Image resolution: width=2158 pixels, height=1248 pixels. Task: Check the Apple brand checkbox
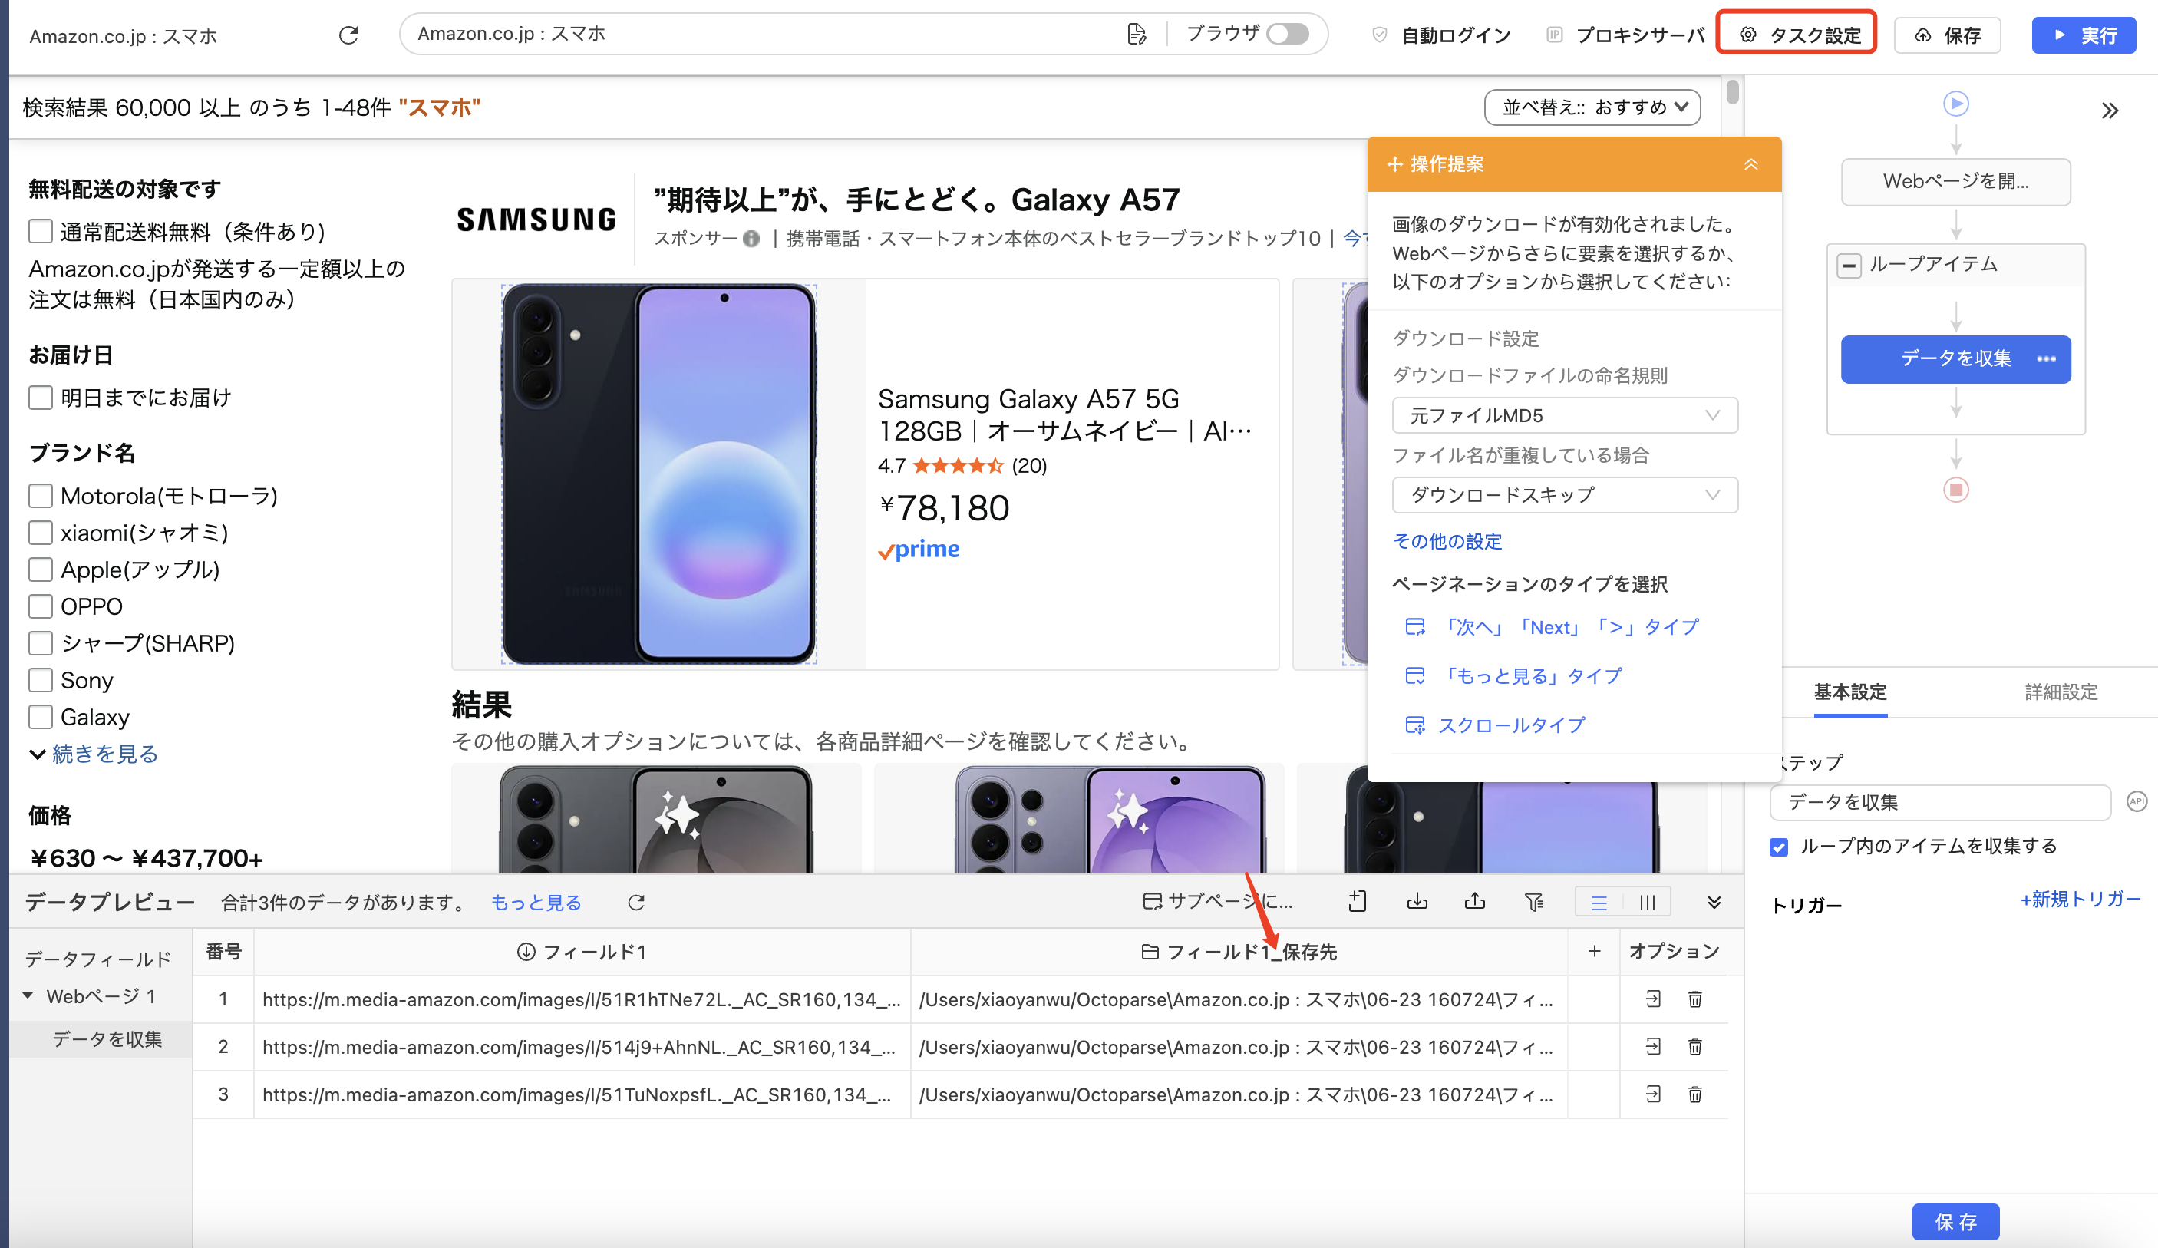tap(40, 570)
